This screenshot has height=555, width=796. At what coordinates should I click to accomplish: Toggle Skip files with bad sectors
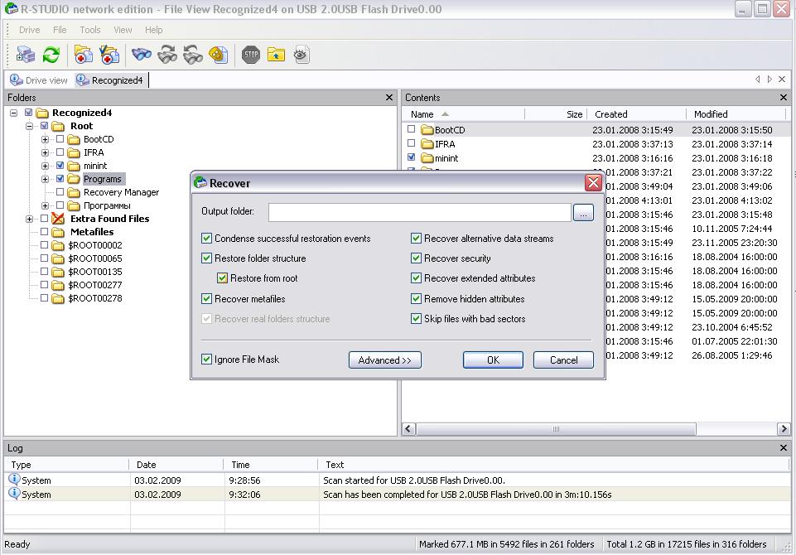pos(417,319)
